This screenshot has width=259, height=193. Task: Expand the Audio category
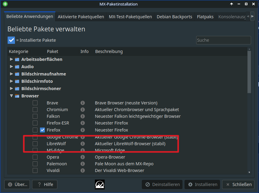tap(11, 66)
